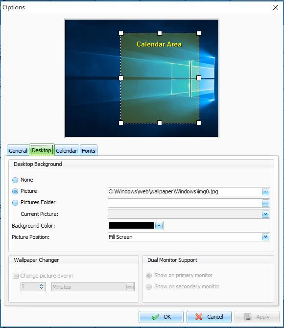The height and width of the screenshot is (328, 284).
Task: Click the top-left resize handle of Calendar Area
Action: [121, 33]
